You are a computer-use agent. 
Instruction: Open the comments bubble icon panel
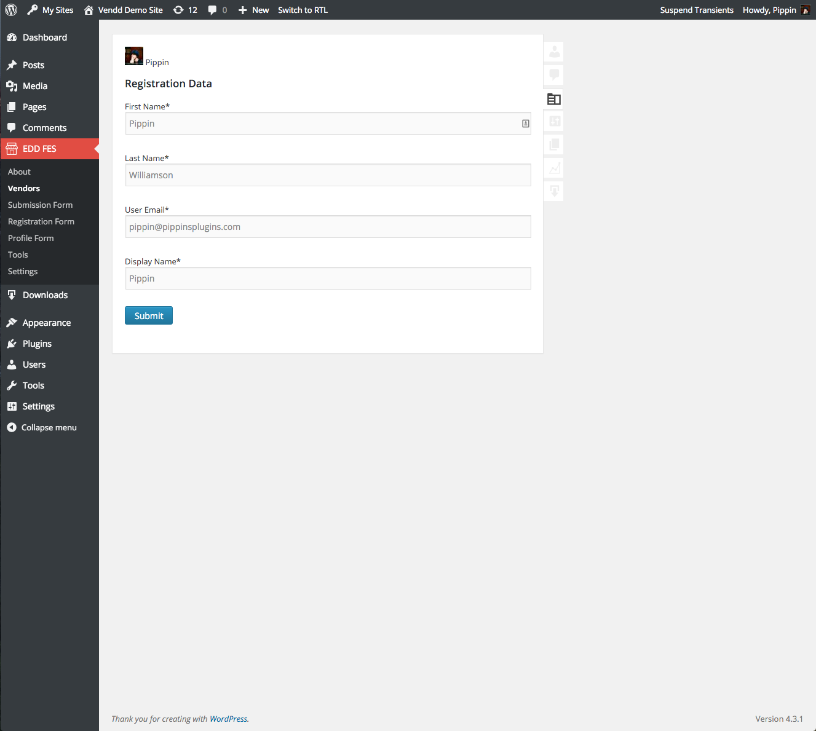[553, 75]
